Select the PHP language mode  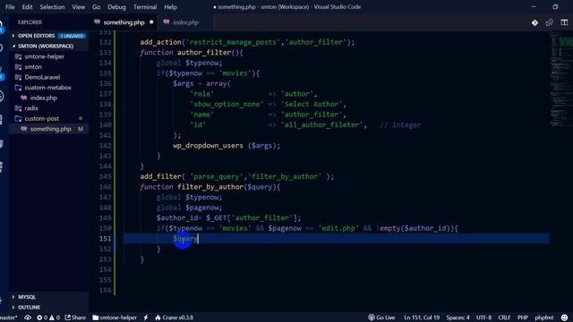523,318
